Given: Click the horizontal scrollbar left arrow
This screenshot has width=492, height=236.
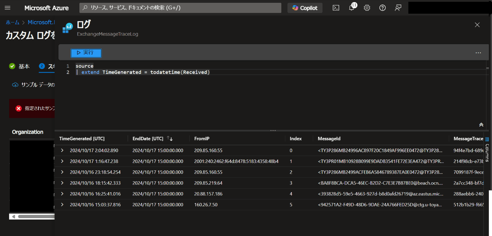Looking at the screenshot, I should tap(13, 216).
